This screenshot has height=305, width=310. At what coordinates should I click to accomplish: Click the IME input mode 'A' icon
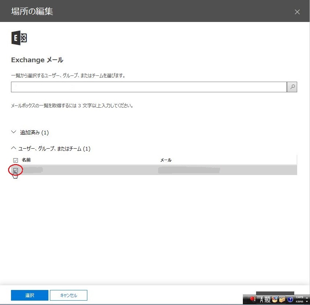[262, 300]
